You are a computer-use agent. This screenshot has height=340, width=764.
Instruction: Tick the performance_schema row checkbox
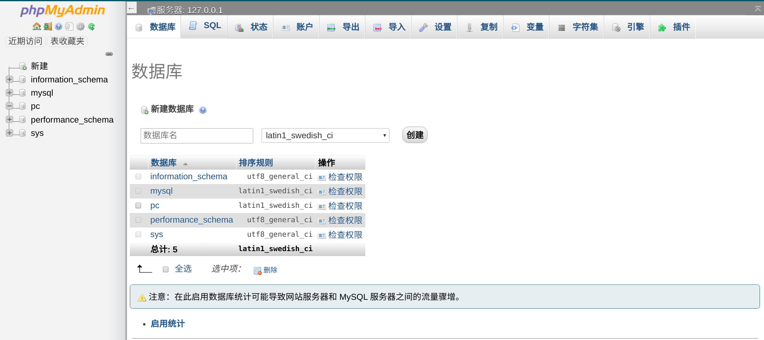point(138,220)
